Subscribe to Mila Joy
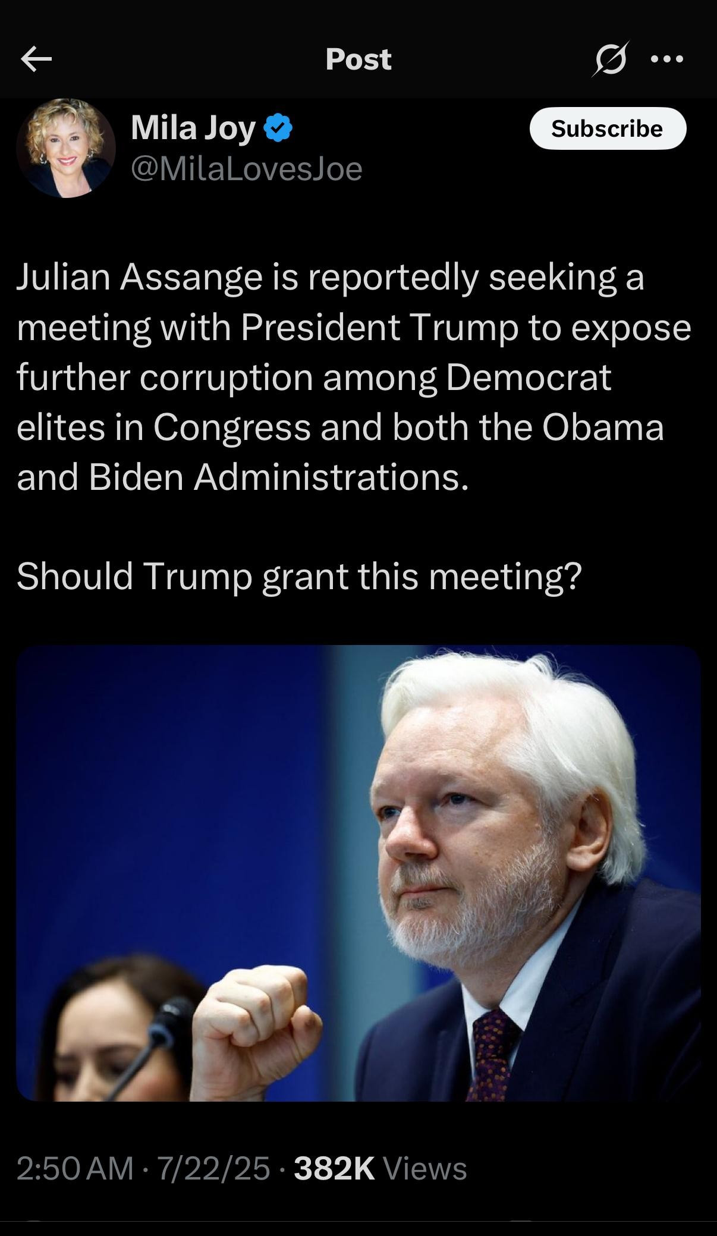Image resolution: width=717 pixels, height=1236 pixels. coord(608,128)
